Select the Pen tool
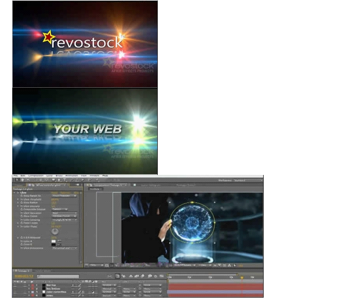Image resolution: width=340 pixels, height=299 pixels. (x=59, y=180)
